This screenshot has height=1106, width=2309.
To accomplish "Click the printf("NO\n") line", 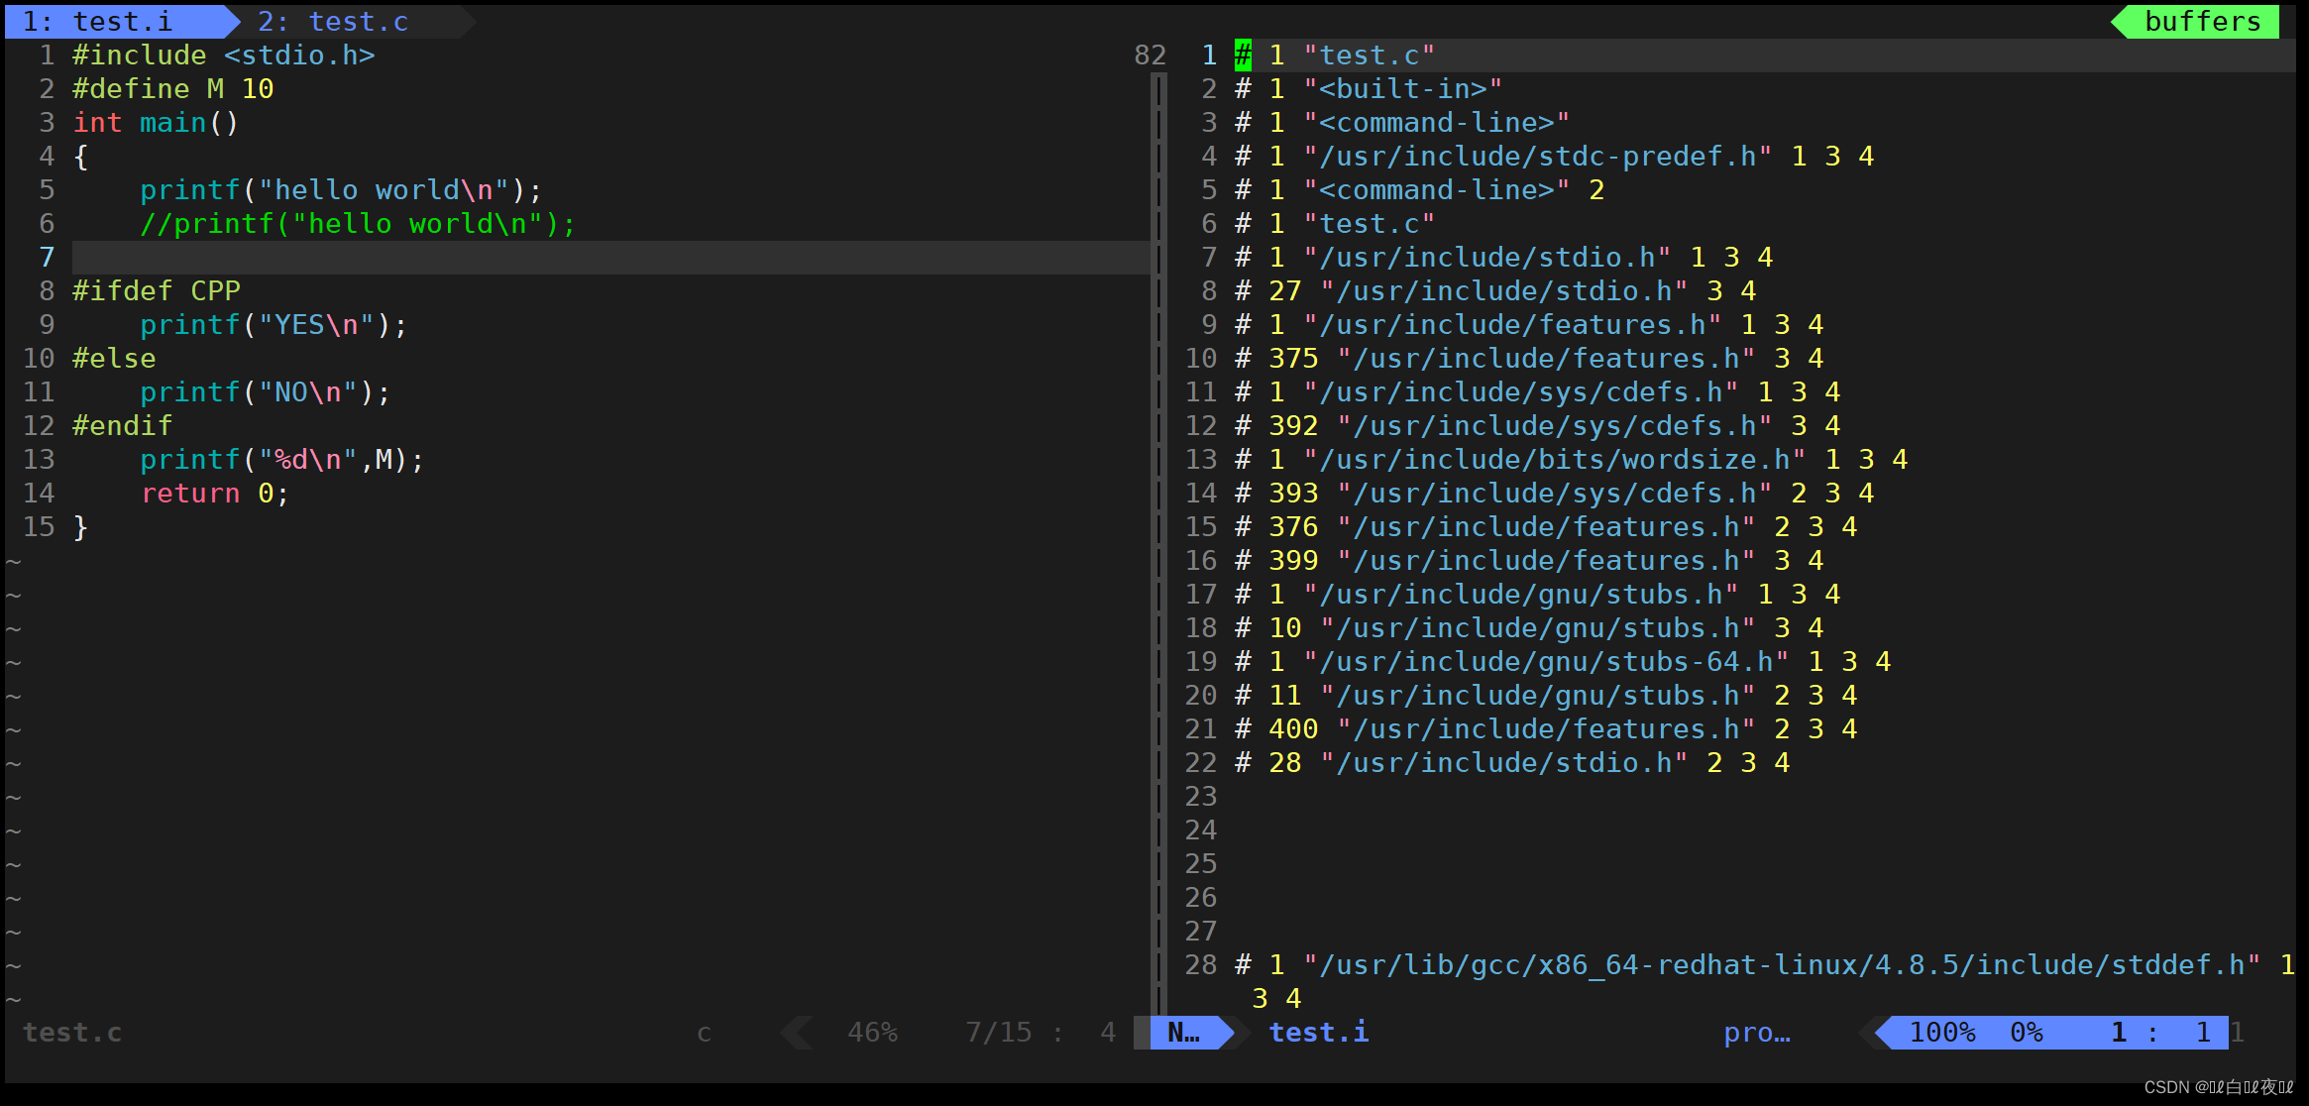I will [x=266, y=391].
